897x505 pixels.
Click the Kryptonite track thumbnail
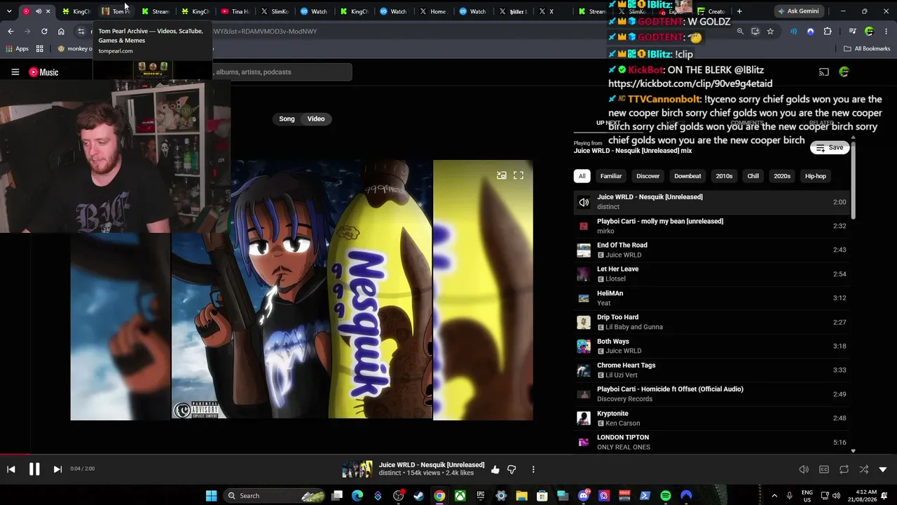(x=584, y=418)
